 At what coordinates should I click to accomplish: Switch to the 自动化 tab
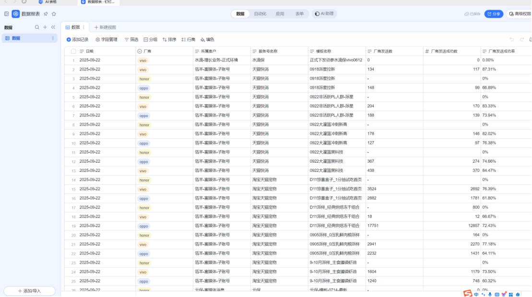260,14
